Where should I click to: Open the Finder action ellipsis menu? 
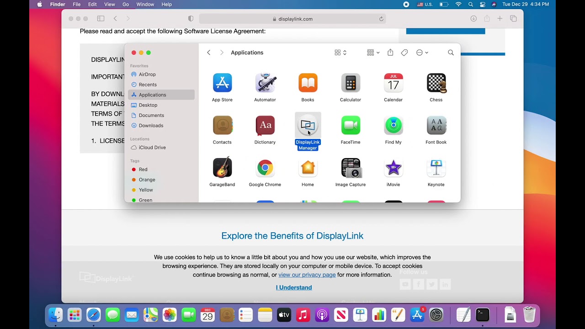point(422,53)
